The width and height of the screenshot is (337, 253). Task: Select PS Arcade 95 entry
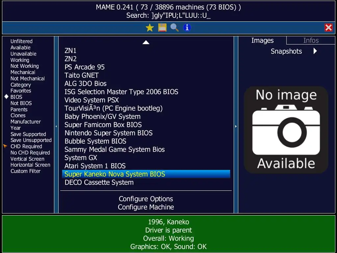coord(146,67)
